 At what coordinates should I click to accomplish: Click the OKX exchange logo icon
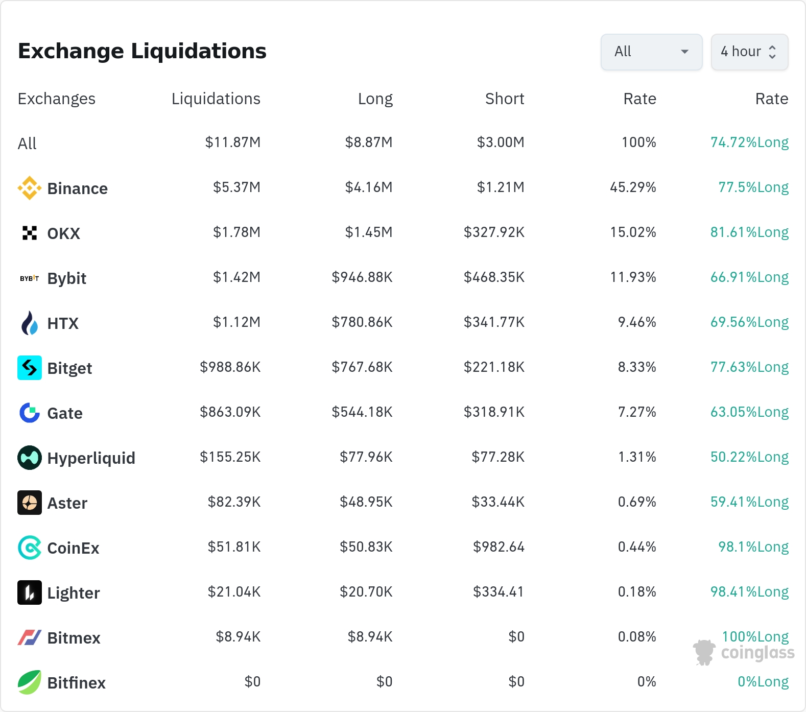(x=30, y=233)
